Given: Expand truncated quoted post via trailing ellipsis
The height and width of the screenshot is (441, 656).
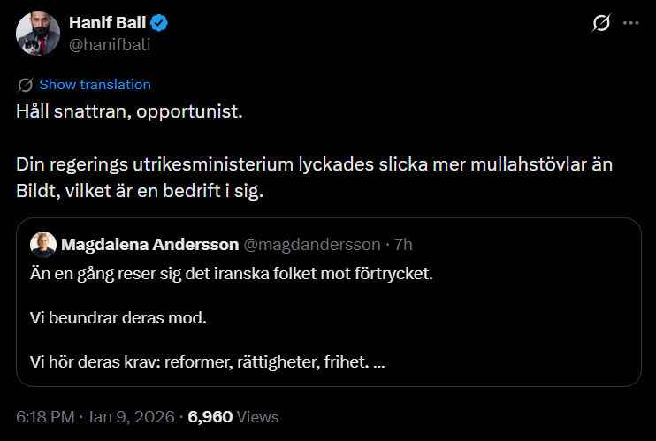Looking at the screenshot, I should coord(378,362).
